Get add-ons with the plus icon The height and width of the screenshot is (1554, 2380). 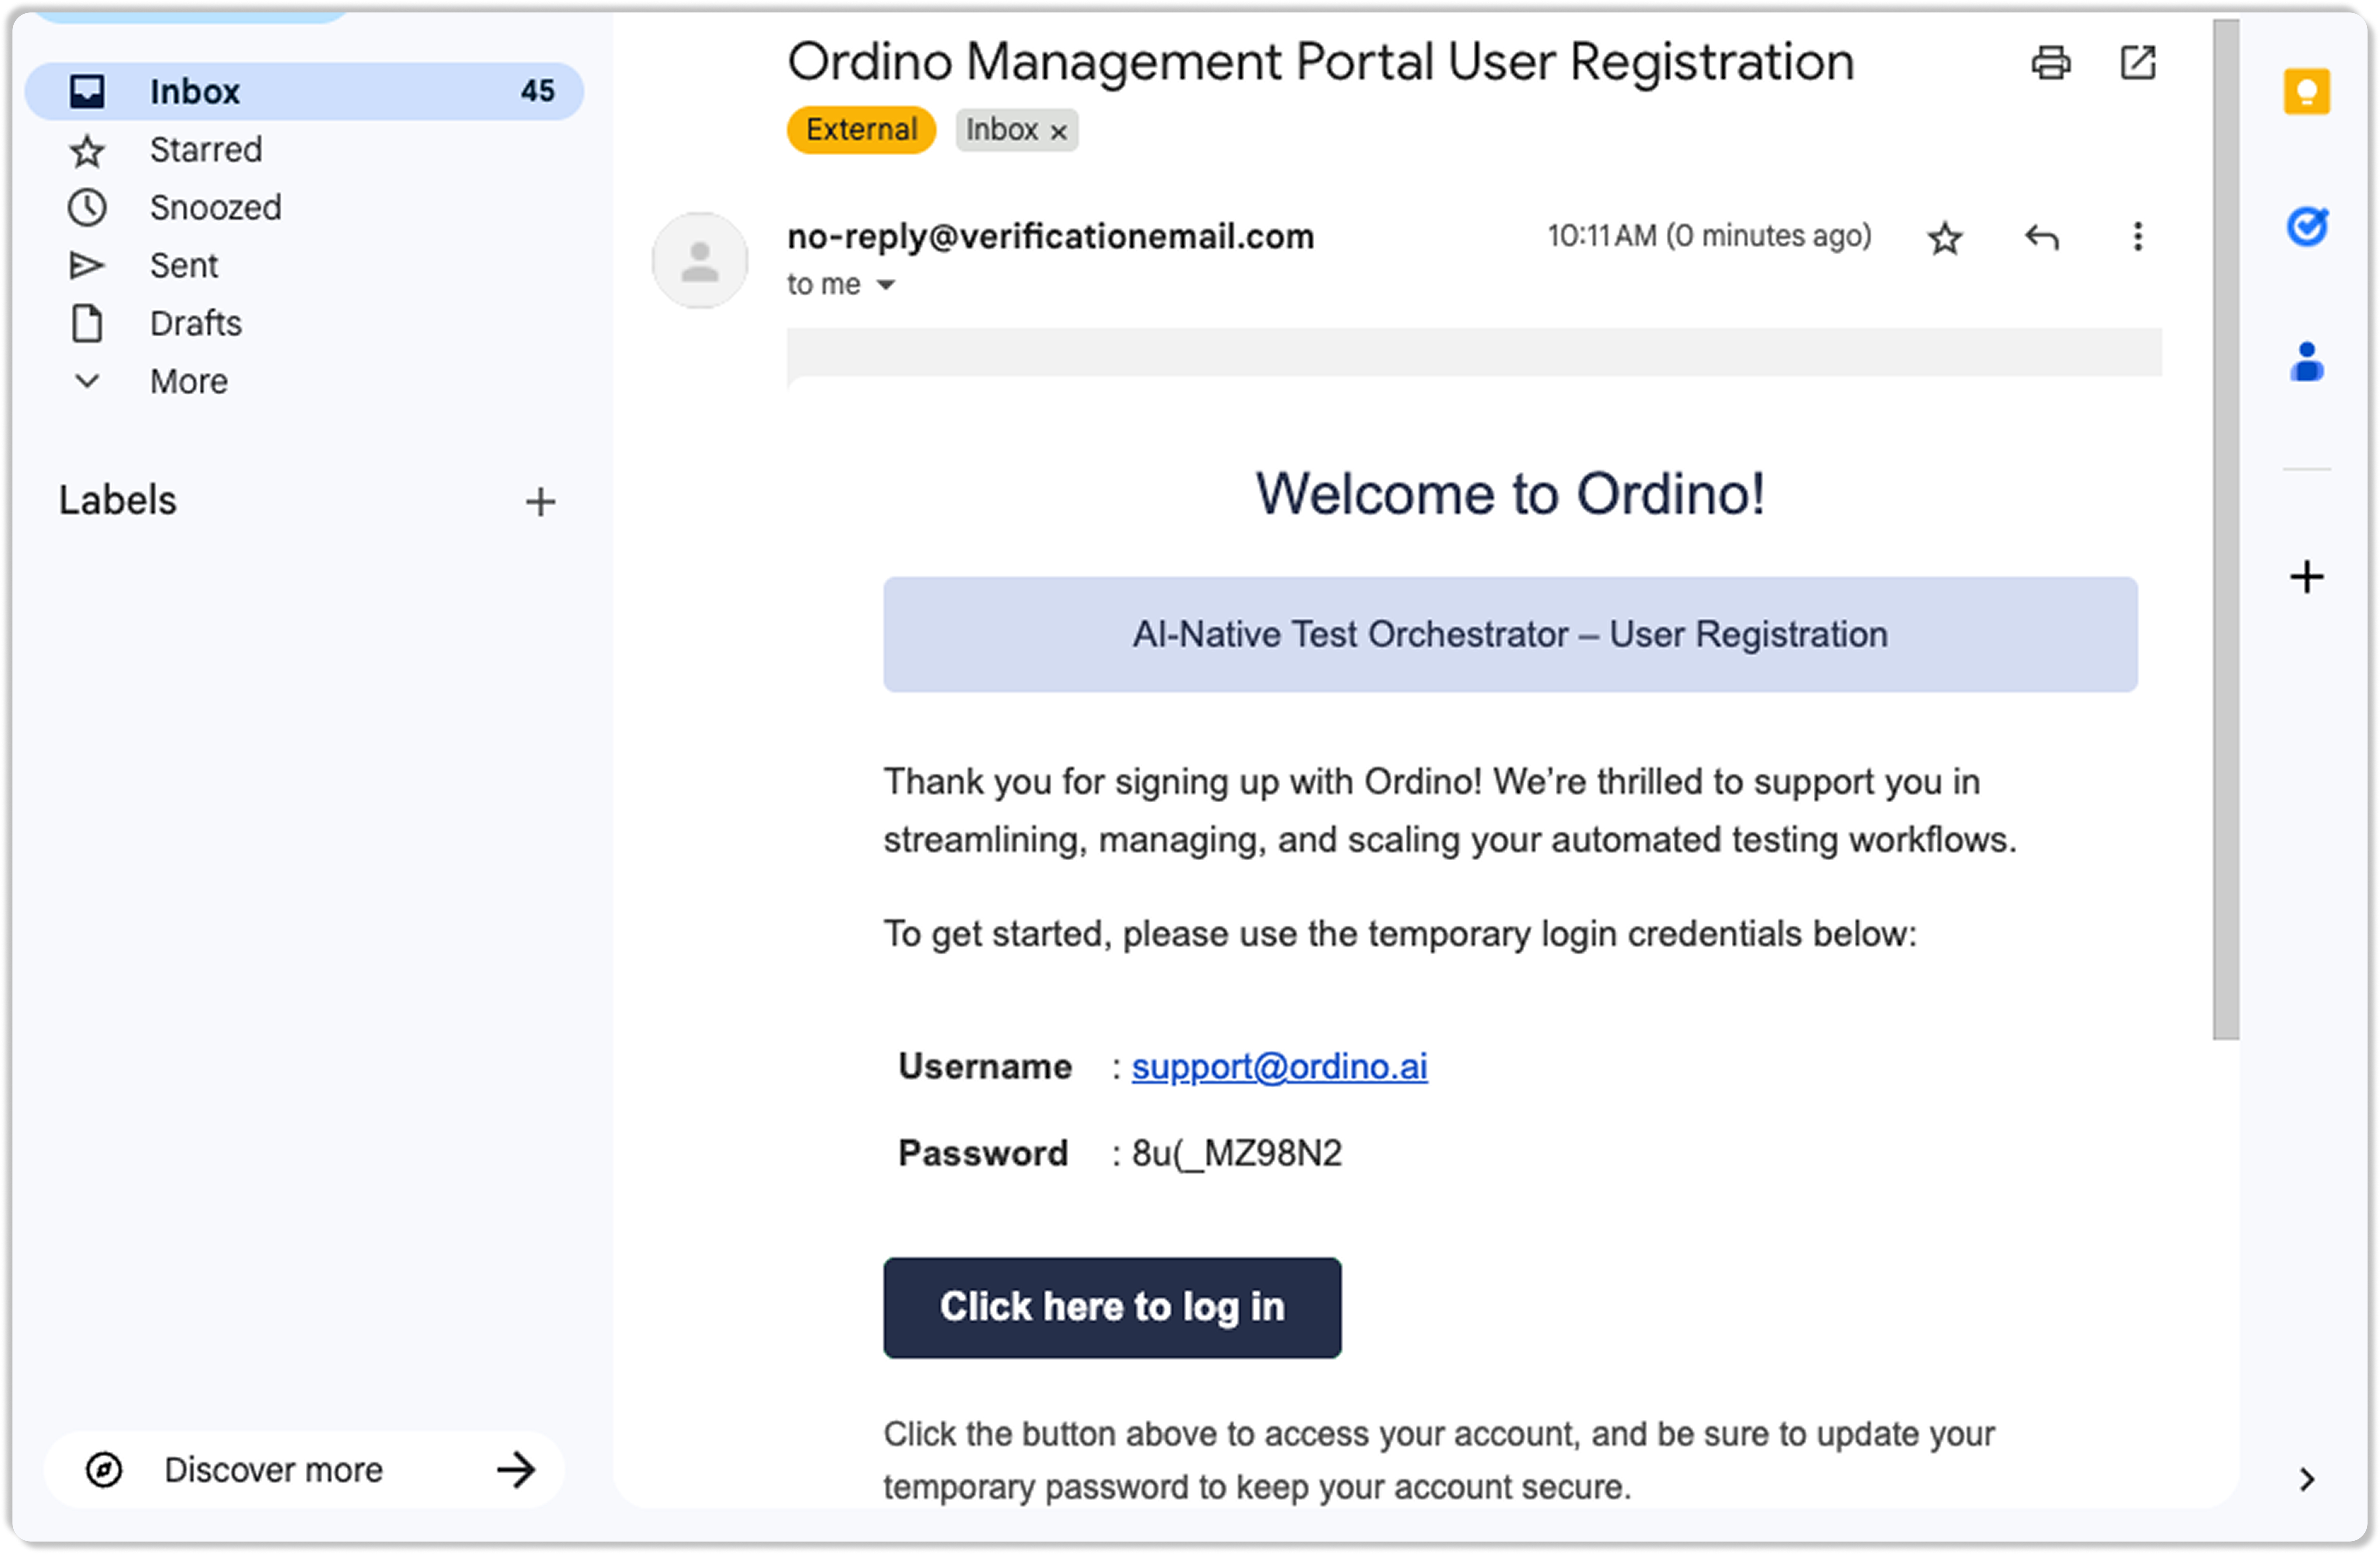pos(2306,577)
